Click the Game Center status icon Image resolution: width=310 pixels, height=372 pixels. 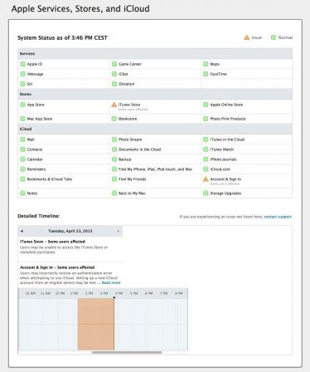point(114,64)
